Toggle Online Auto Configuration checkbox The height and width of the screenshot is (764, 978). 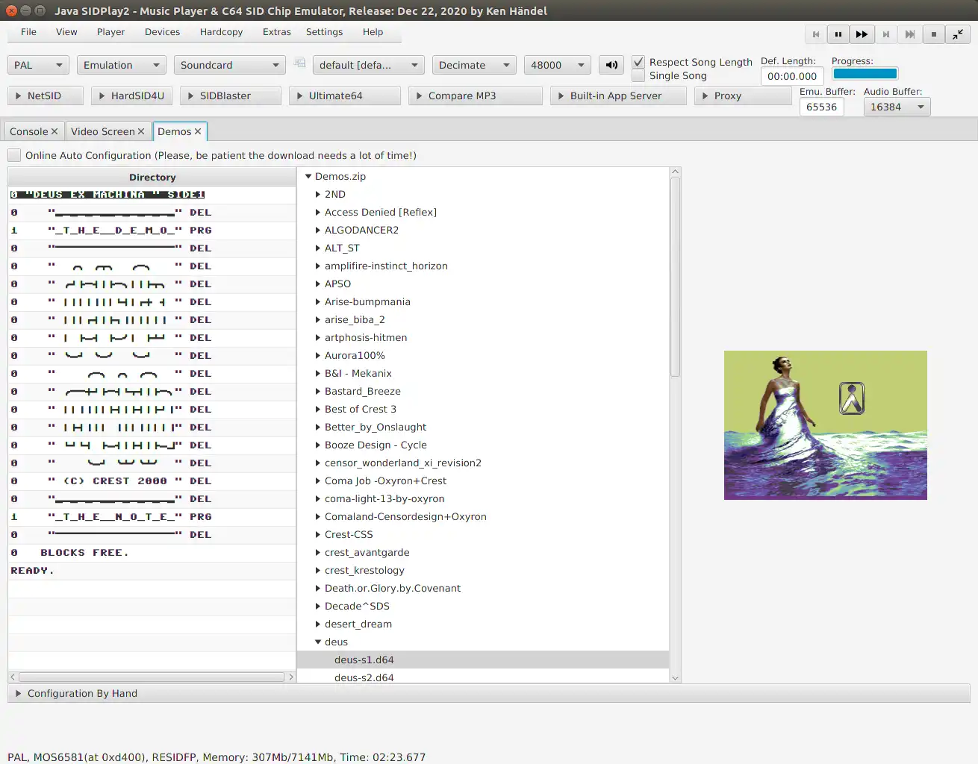pyautogui.click(x=13, y=155)
